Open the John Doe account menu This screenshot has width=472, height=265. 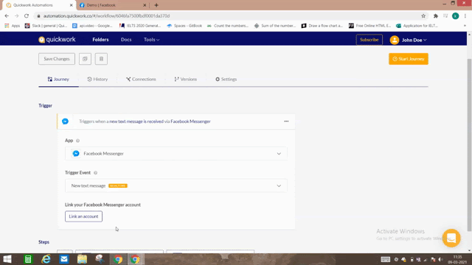[414, 40]
